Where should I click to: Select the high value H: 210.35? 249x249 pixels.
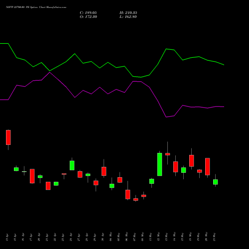point(128,13)
